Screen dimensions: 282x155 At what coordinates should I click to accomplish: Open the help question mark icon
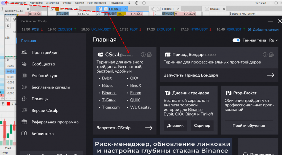tap(137, 3)
